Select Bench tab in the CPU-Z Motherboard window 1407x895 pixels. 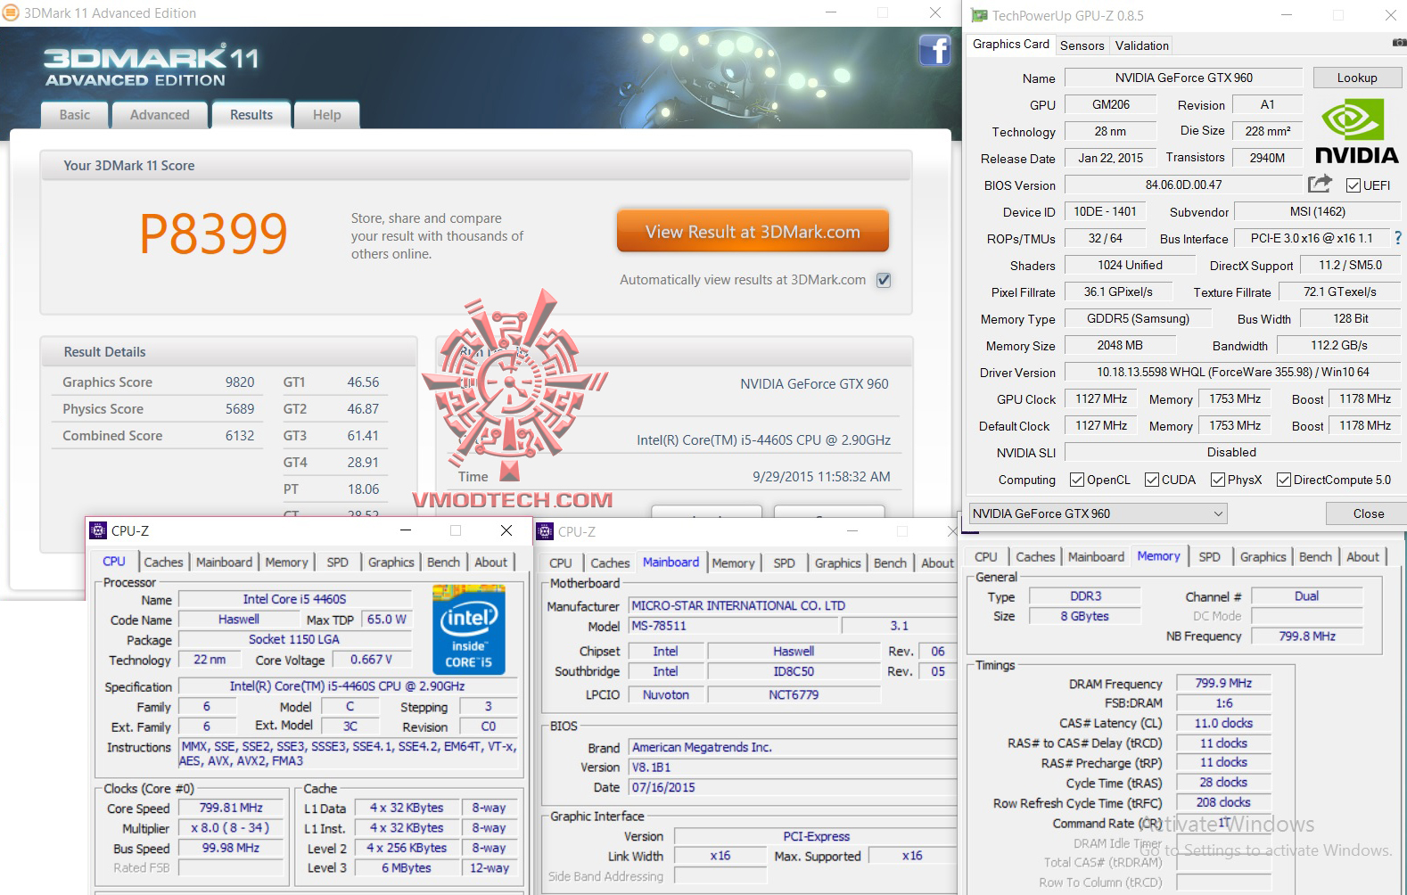890,563
